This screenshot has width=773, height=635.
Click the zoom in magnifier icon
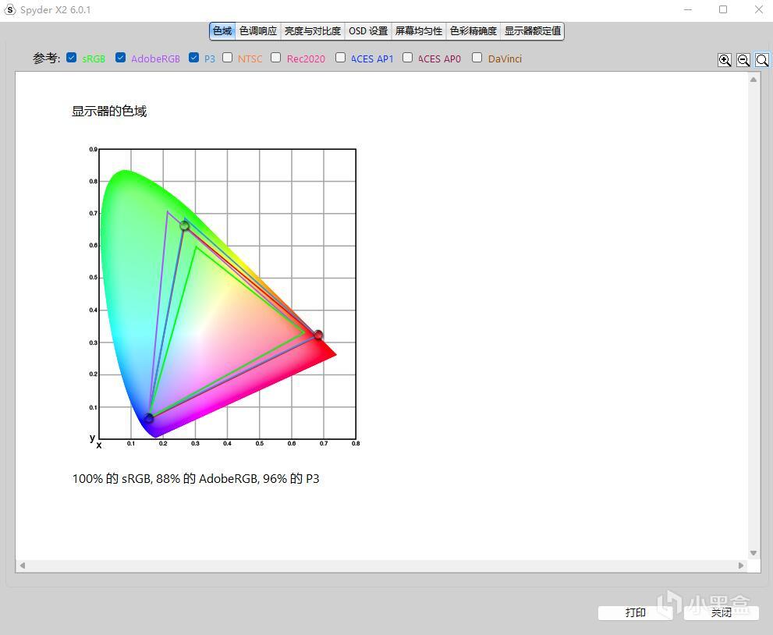click(x=724, y=60)
